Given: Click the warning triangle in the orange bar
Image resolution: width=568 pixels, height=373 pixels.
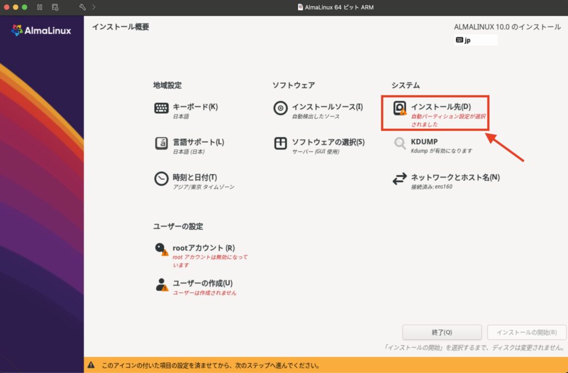Looking at the screenshot, I should [x=91, y=365].
